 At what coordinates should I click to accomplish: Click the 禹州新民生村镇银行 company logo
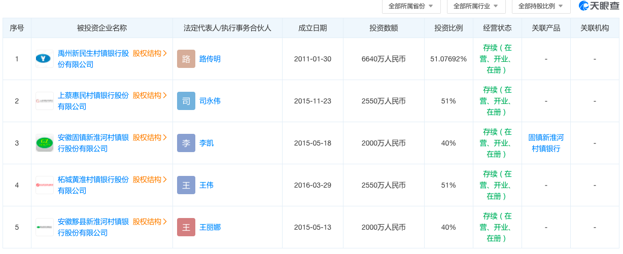45,59
